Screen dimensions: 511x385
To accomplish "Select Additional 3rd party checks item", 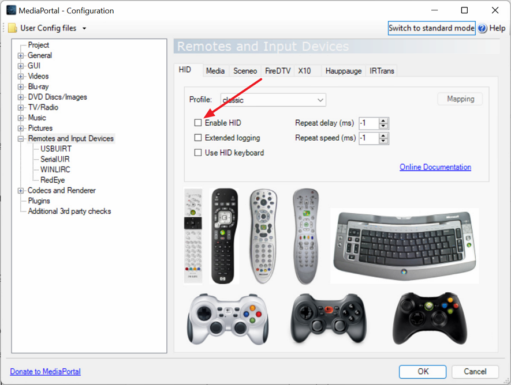I will (x=69, y=212).
